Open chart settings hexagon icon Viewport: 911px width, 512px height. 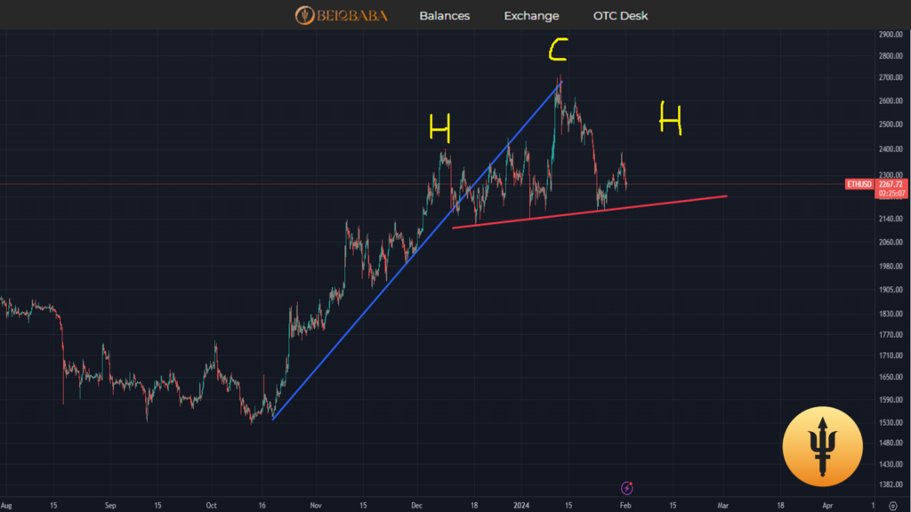tap(892, 504)
